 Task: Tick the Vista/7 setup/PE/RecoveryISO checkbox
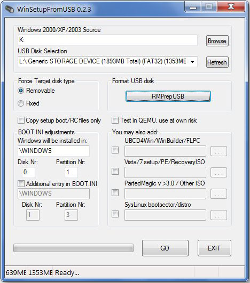point(115,171)
